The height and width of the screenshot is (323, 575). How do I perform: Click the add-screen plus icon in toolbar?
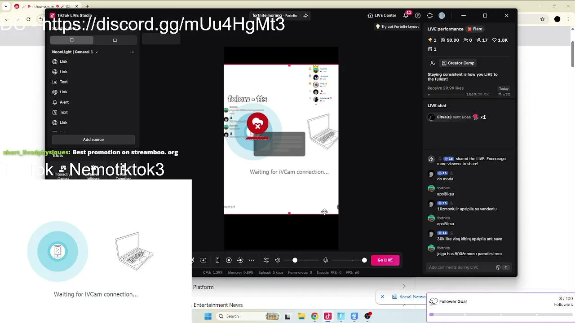203,260
